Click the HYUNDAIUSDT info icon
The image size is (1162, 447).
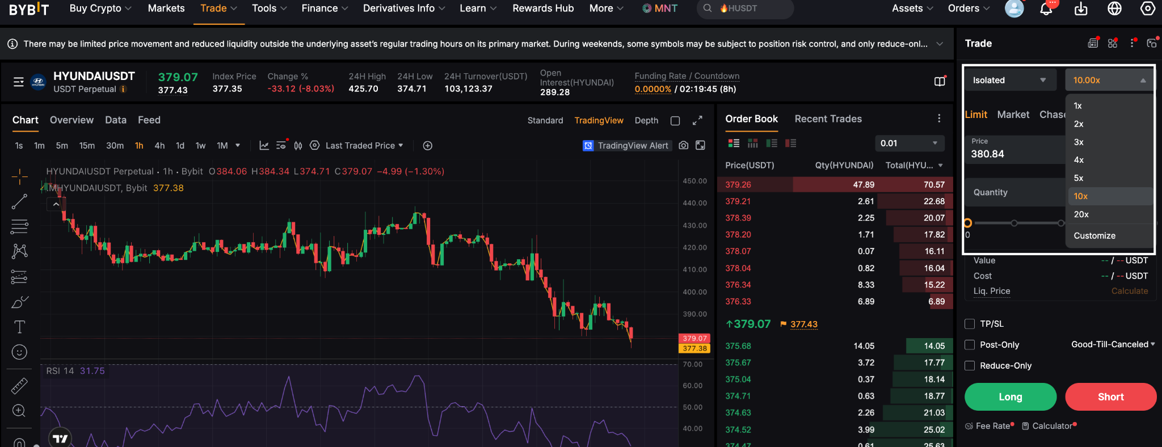point(123,89)
